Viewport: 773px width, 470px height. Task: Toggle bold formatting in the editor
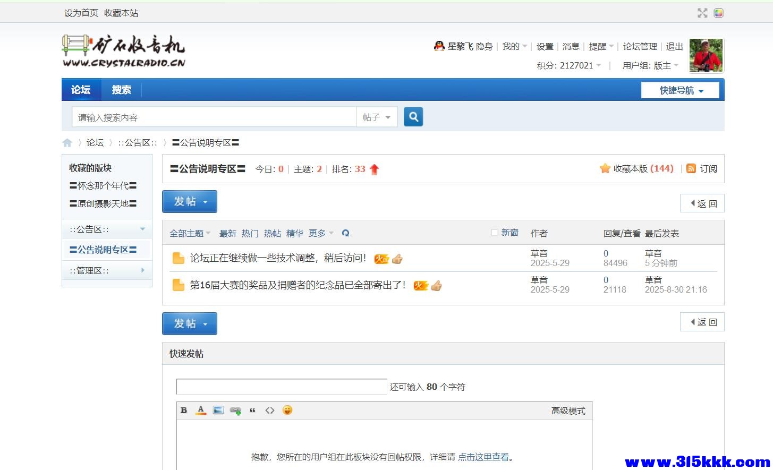[184, 410]
